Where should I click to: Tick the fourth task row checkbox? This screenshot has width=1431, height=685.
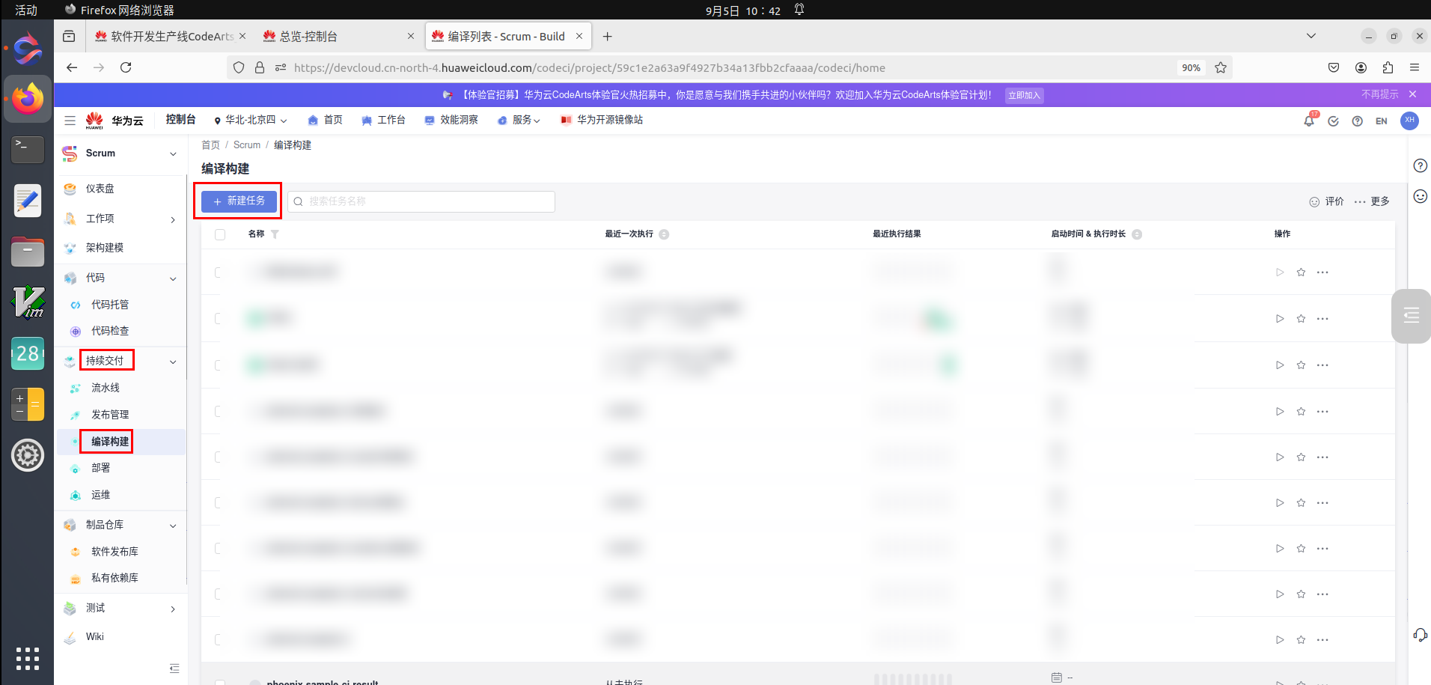pos(219,411)
